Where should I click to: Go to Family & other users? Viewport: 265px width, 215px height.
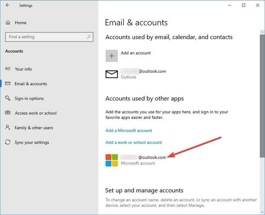34,128
